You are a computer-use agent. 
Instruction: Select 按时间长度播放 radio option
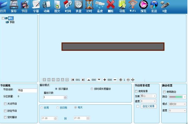tap(92, 89)
